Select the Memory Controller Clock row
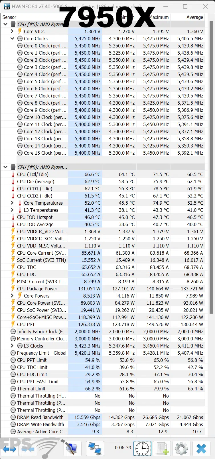This screenshot has width=215, height=459. pyautogui.click(x=103, y=339)
